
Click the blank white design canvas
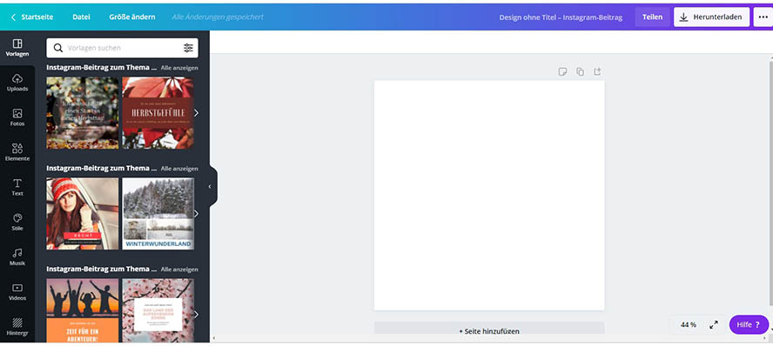pos(489,196)
